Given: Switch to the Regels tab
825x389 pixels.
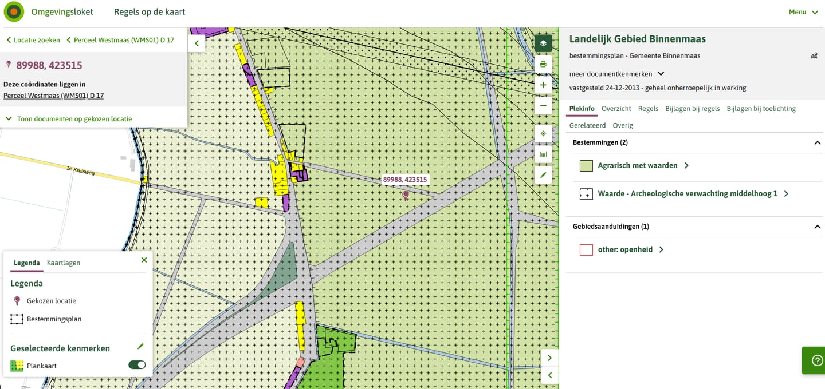Looking at the screenshot, I should [x=648, y=109].
